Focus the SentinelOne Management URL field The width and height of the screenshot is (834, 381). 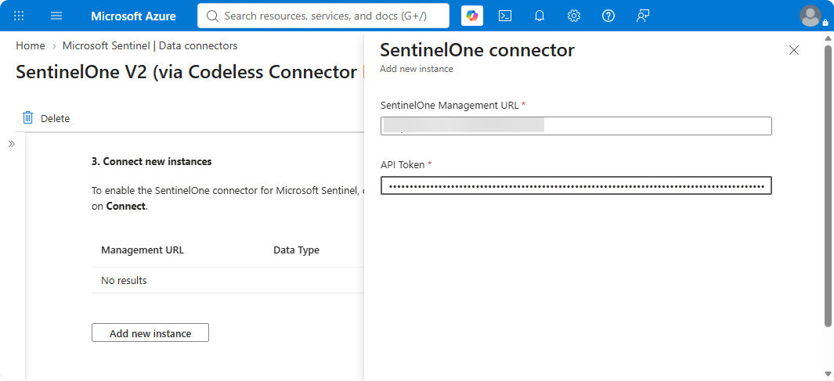click(x=576, y=126)
